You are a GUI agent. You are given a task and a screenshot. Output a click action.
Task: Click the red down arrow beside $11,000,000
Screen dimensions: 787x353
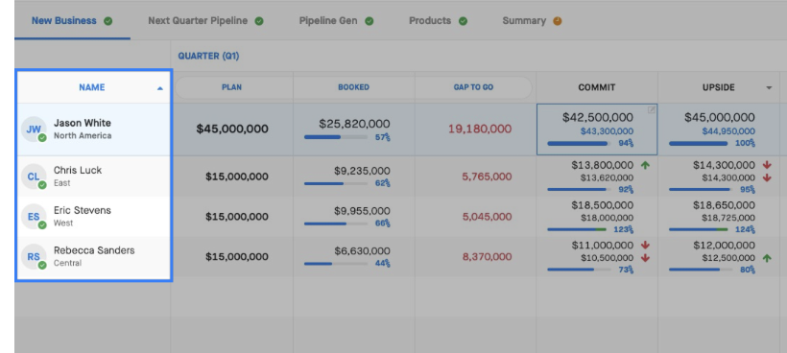(x=646, y=246)
